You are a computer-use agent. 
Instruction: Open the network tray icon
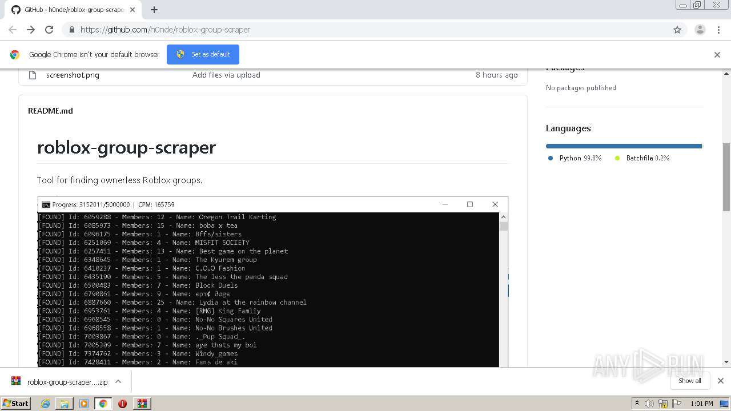click(663, 404)
